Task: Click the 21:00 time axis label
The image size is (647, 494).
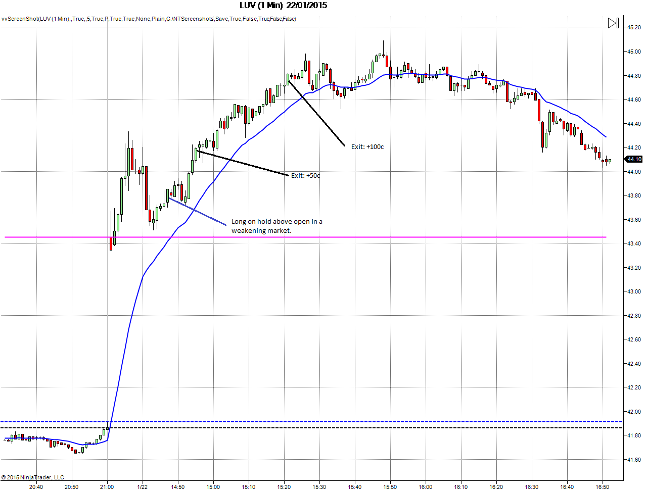Action: [x=107, y=487]
